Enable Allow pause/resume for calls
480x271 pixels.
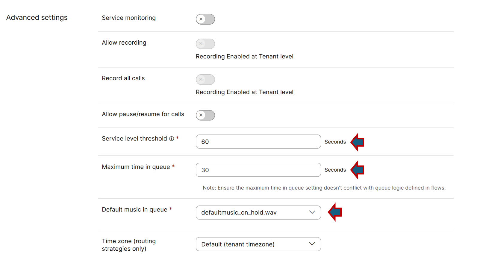(x=205, y=115)
